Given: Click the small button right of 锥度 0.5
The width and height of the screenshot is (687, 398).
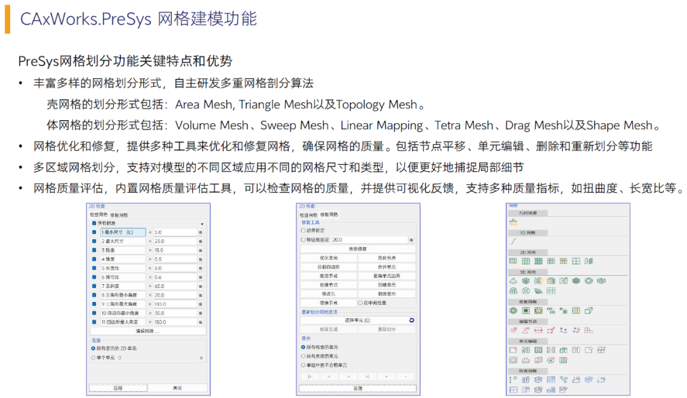Looking at the screenshot, I should pyautogui.click(x=200, y=259).
